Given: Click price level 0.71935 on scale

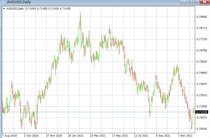Looking at the screenshot, I should (202, 107).
